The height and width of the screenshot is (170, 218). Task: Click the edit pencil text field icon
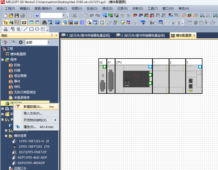coord(122,22)
